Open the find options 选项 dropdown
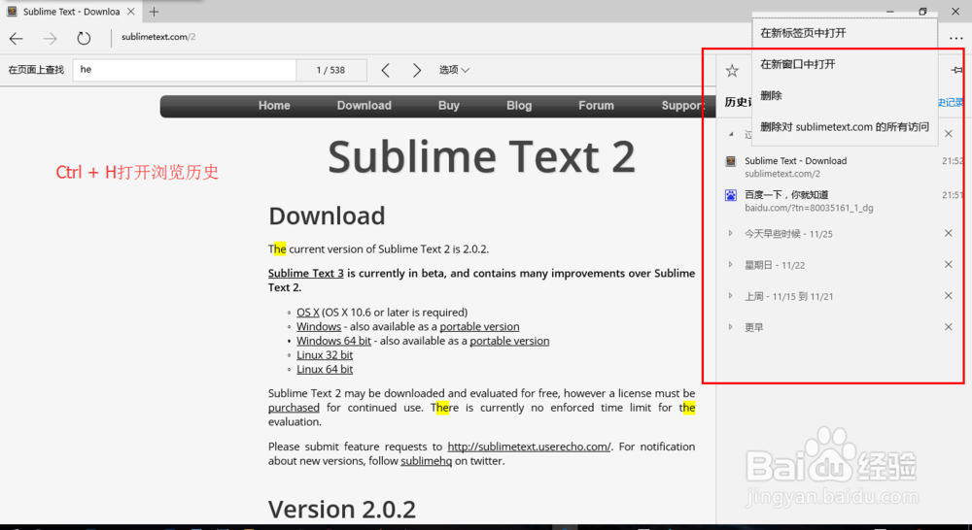972x530 pixels. tap(454, 70)
